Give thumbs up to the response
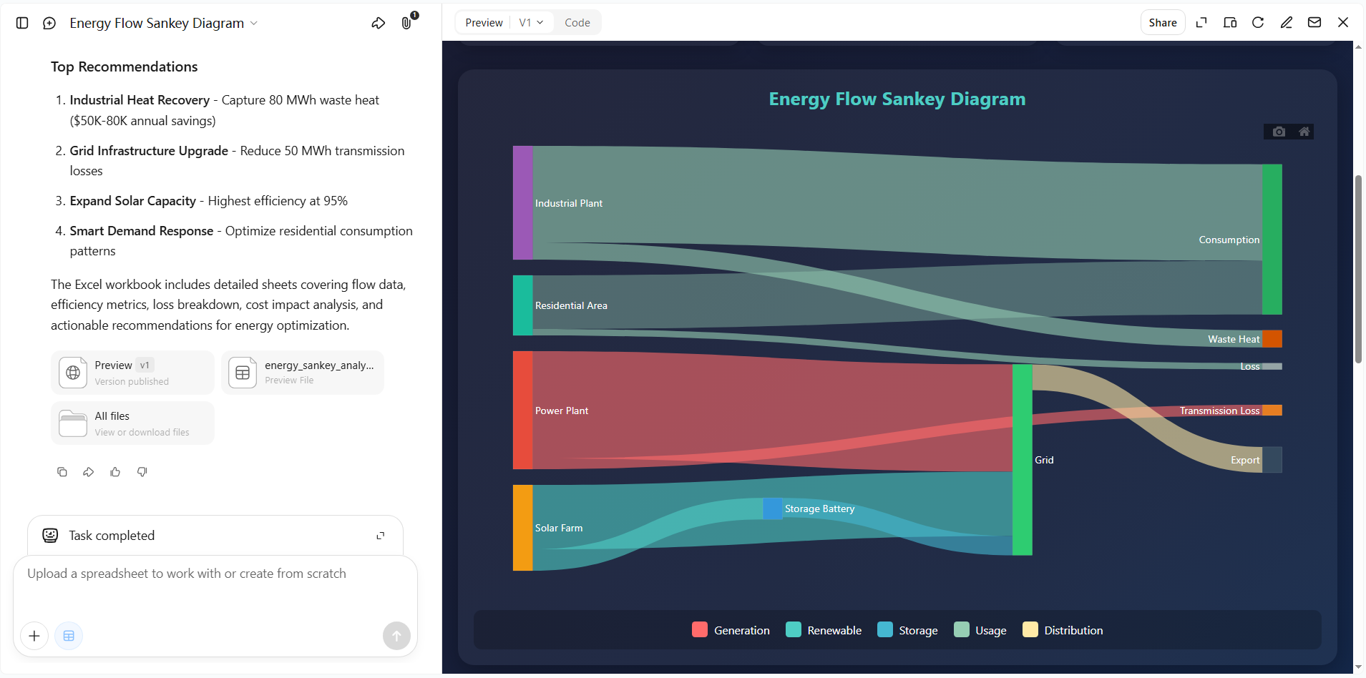The width and height of the screenshot is (1366, 678). click(x=115, y=472)
